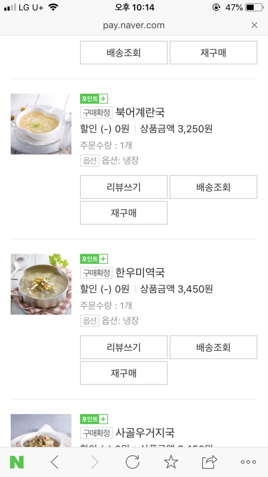Tap the 포인트 badge above 한우미역국

[94, 259]
